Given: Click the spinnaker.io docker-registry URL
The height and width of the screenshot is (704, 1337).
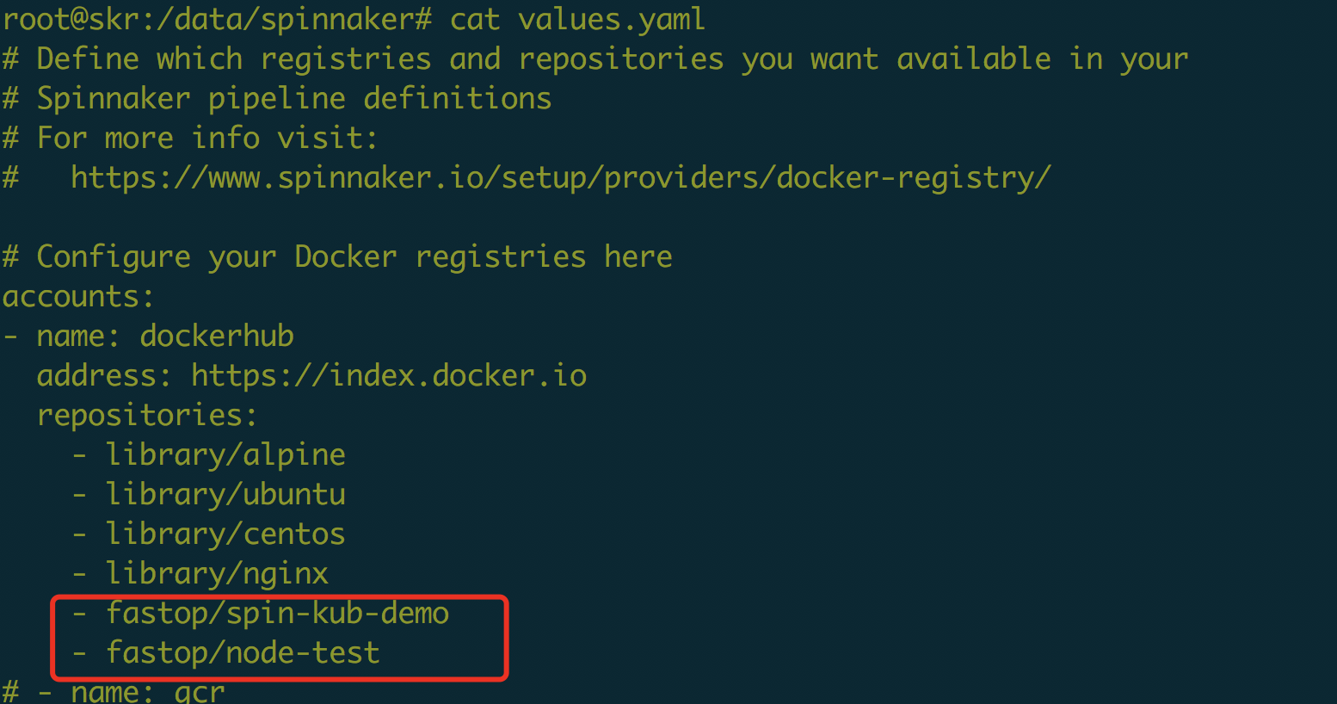Looking at the screenshot, I should tap(560, 178).
